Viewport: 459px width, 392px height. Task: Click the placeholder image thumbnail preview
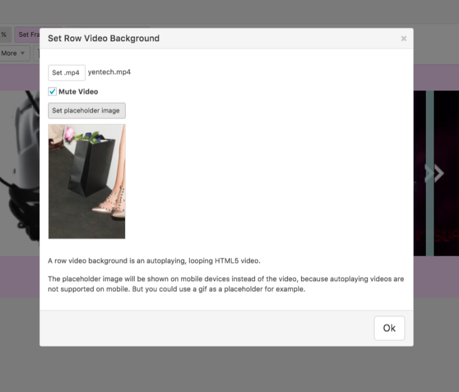point(87,182)
